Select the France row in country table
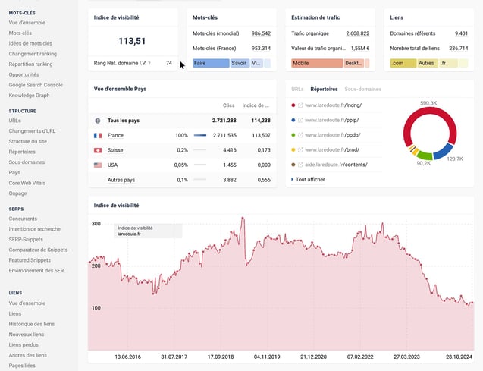The width and height of the screenshot is (483, 371). coord(182,135)
